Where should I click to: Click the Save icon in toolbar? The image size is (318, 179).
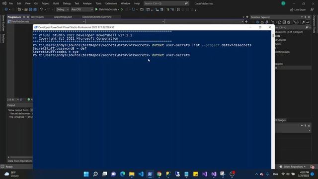pyautogui.click(x=31, y=9)
